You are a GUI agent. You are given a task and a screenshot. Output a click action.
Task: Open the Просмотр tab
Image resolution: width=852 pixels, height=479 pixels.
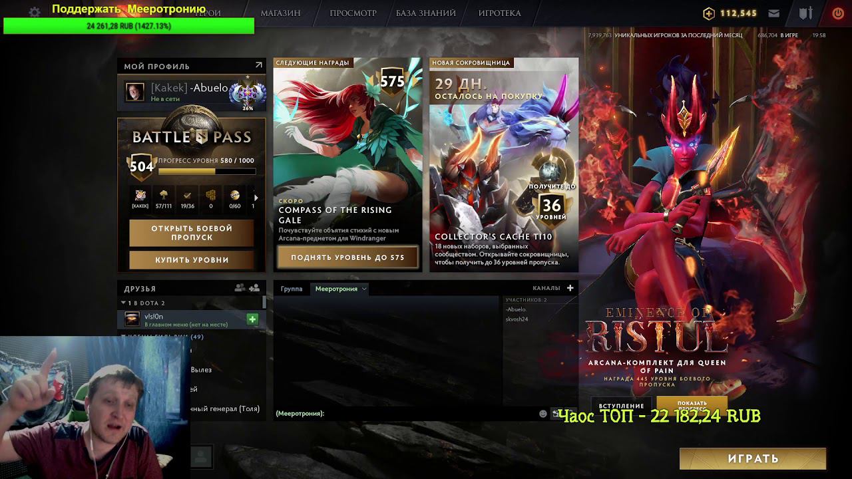pyautogui.click(x=353, y=13)
